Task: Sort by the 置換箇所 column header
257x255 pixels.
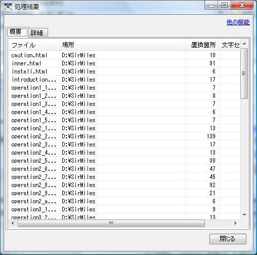Action: point(202,45)
